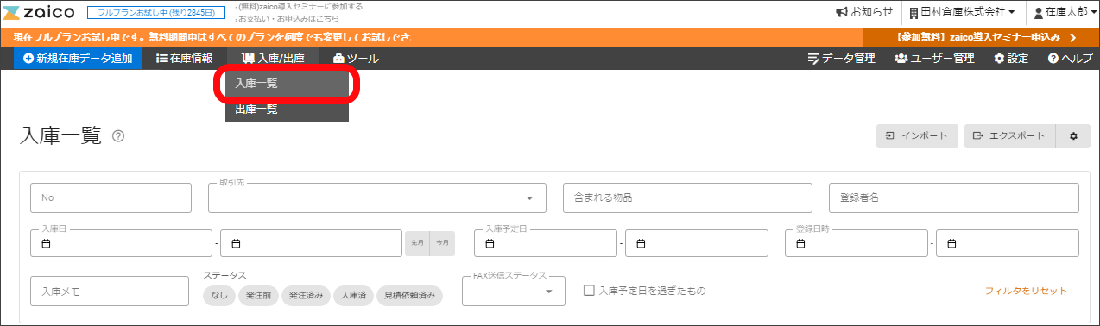Screen dimensions: 1100x326
Task: Click calendar icon in 入庫日 start field
Action: pos(47,244)
